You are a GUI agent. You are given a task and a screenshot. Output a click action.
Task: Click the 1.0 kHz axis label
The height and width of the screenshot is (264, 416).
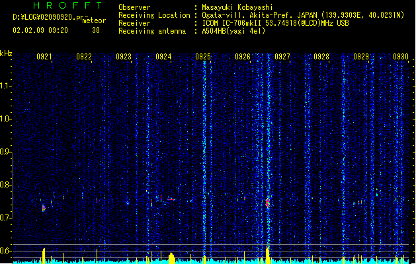6,119
